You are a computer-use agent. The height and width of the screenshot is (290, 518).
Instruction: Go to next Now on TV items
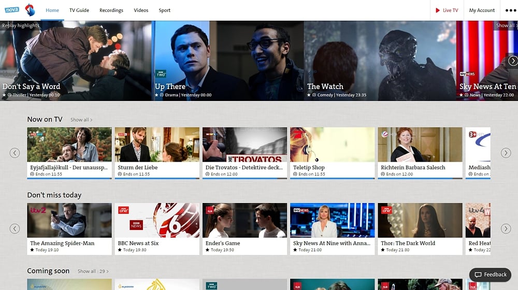pos(506,153)
